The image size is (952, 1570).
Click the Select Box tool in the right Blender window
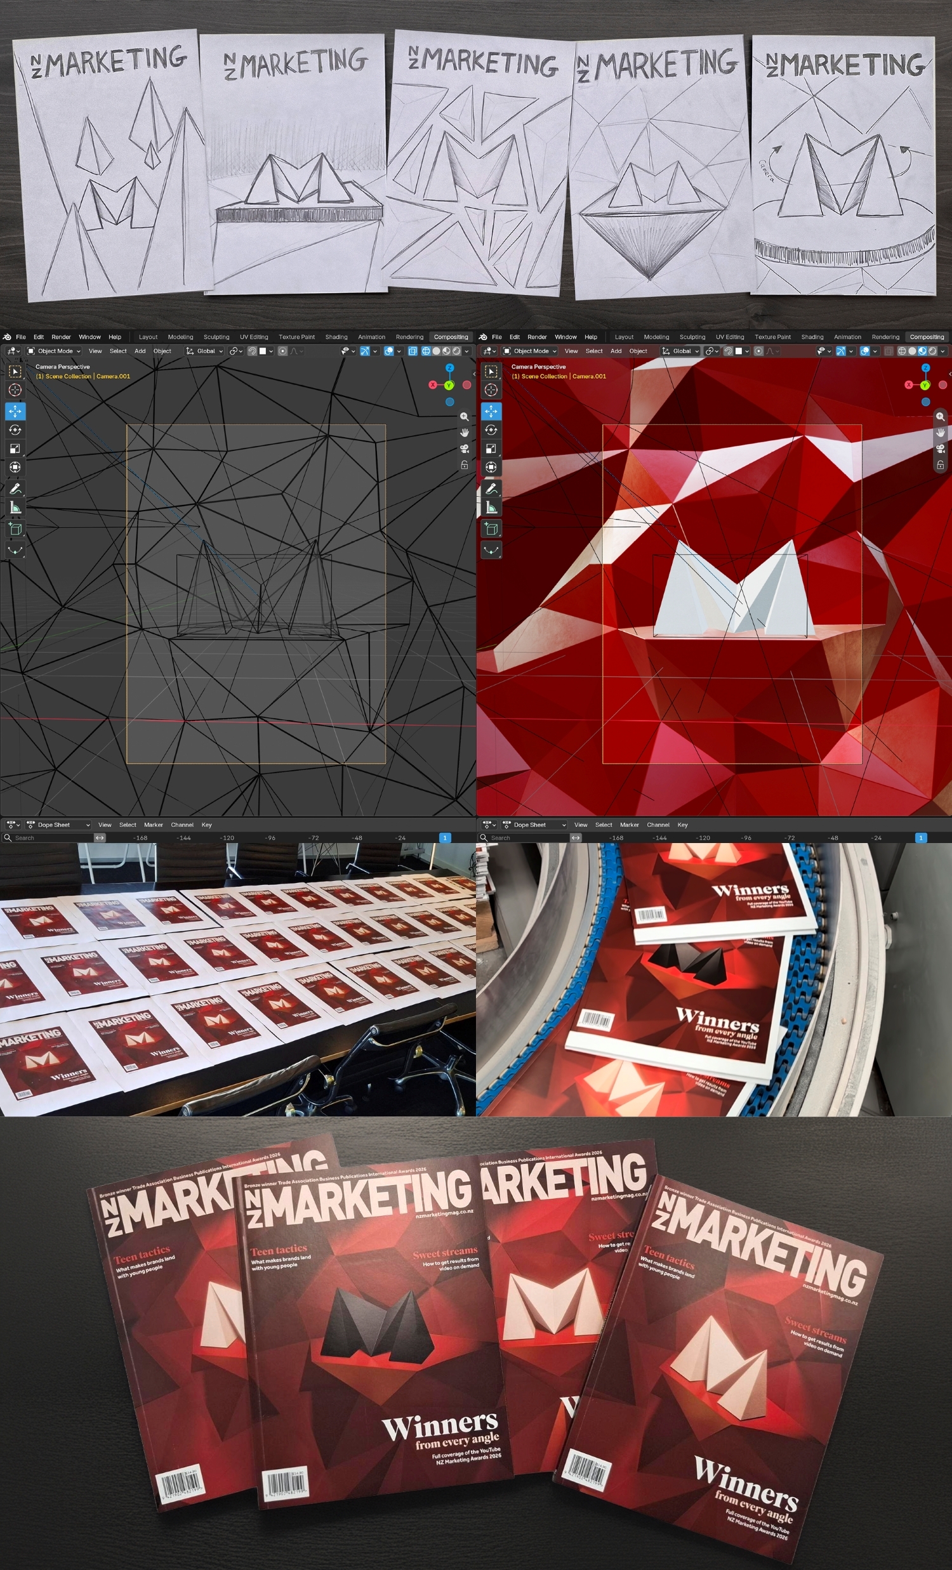tap(491, 371)
